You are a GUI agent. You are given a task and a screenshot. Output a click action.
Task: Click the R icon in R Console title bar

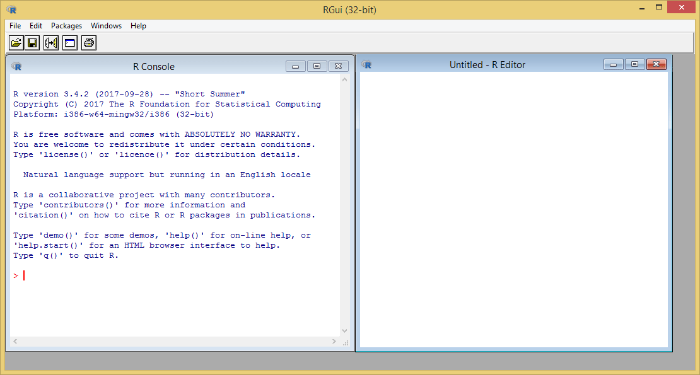coord(16,66)
